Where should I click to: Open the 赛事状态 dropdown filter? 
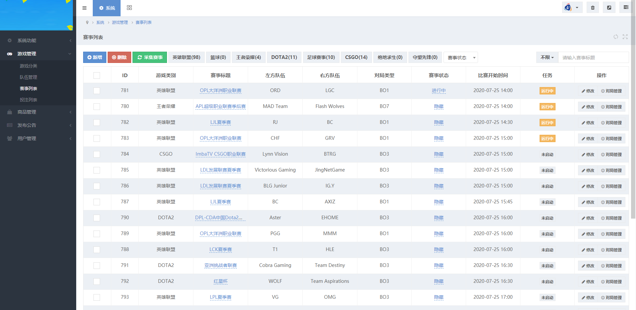point(460,57)
